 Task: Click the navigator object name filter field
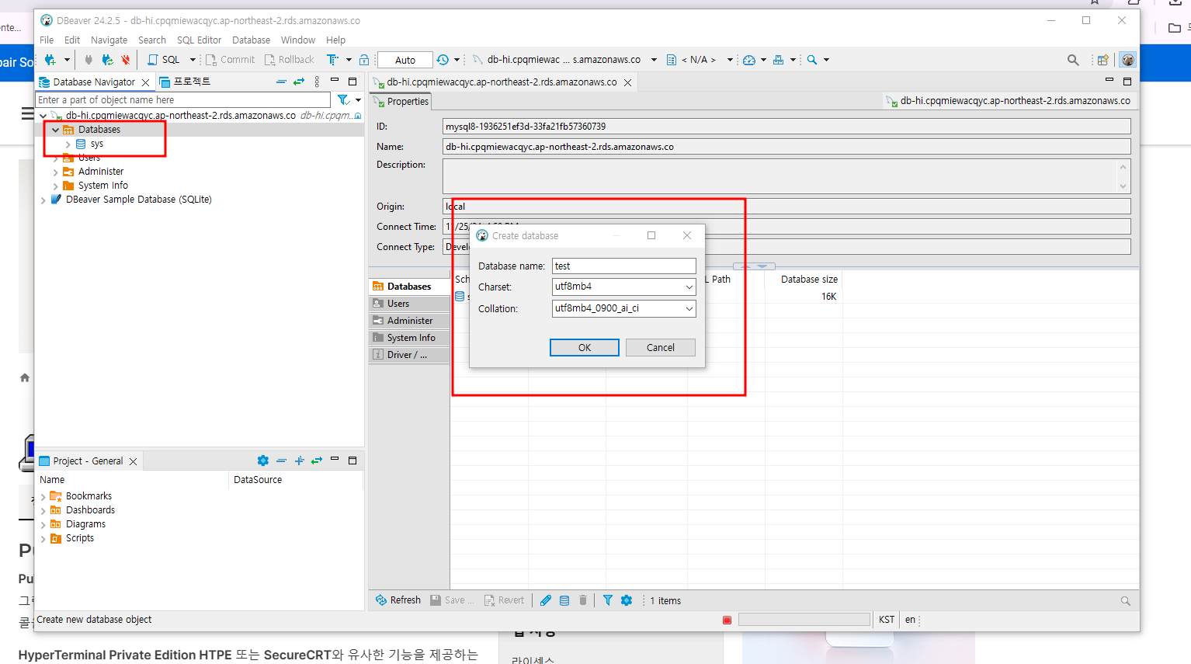(183, 99)
